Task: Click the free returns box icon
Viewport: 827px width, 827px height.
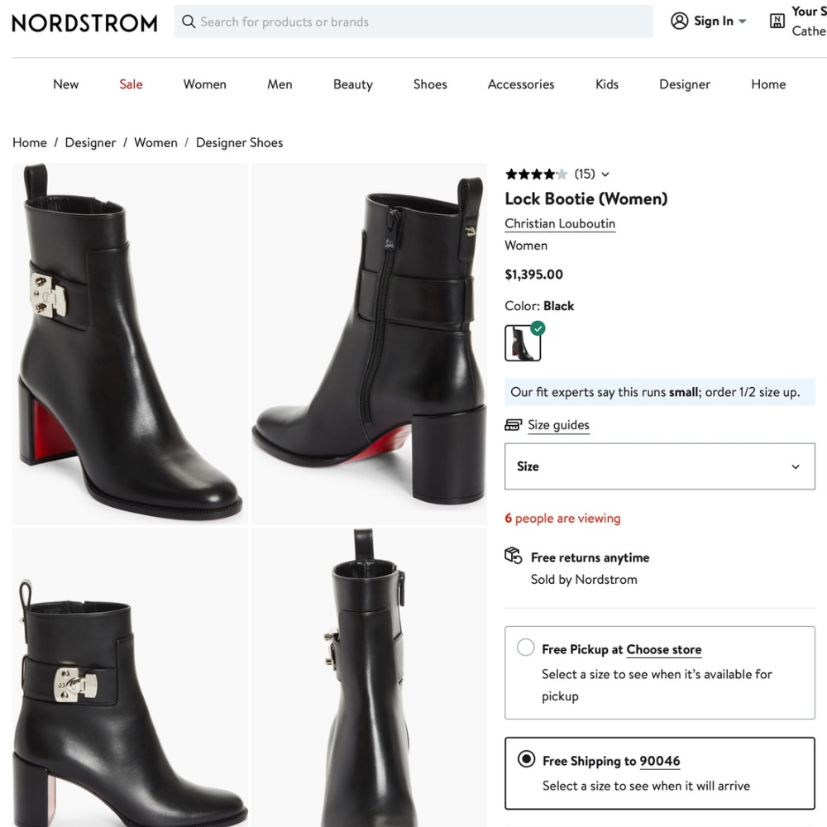Action: (x=514, y=557)
